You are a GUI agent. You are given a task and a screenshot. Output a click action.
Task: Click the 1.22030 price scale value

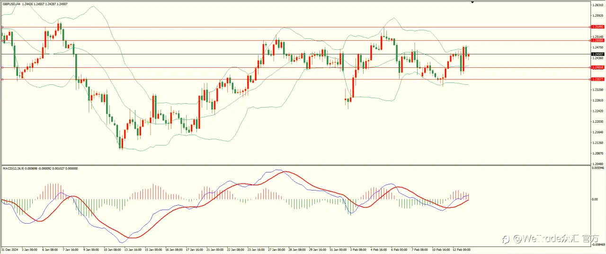(x=598, y=121)
